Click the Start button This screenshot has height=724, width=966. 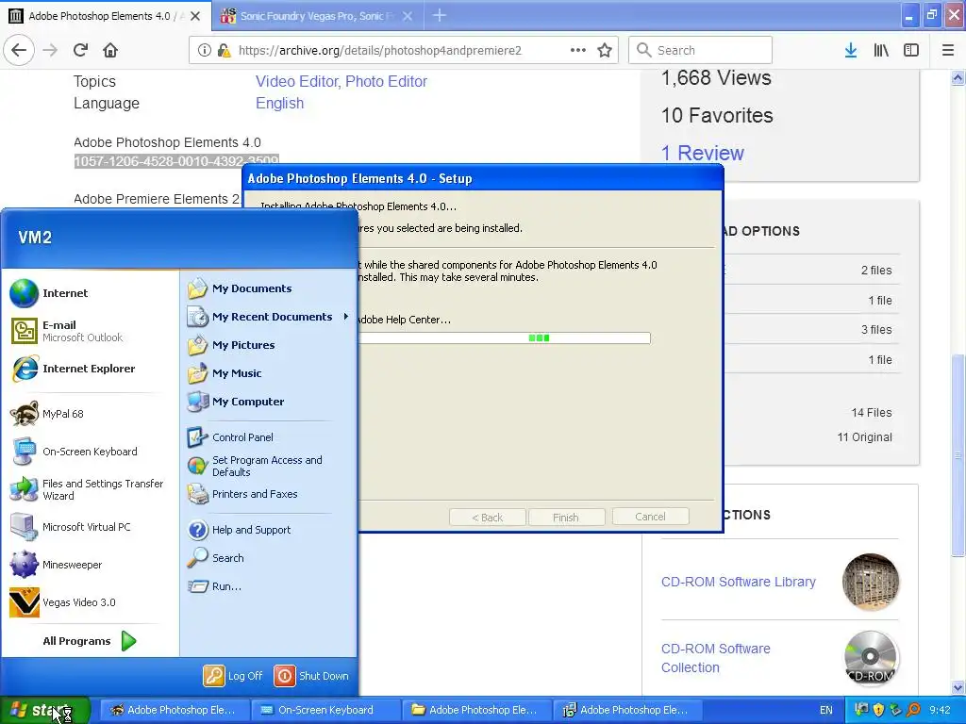point(45,710)
